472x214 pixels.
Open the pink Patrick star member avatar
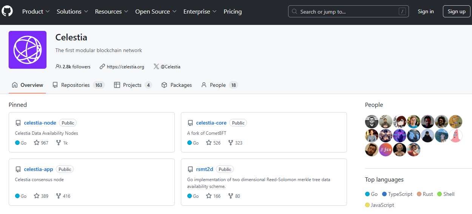[456, 135]
